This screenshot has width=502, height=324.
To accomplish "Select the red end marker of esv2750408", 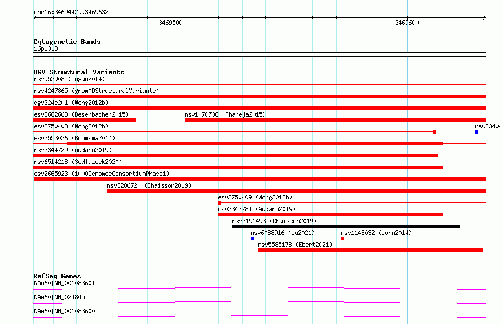I will tap(434, 132).
